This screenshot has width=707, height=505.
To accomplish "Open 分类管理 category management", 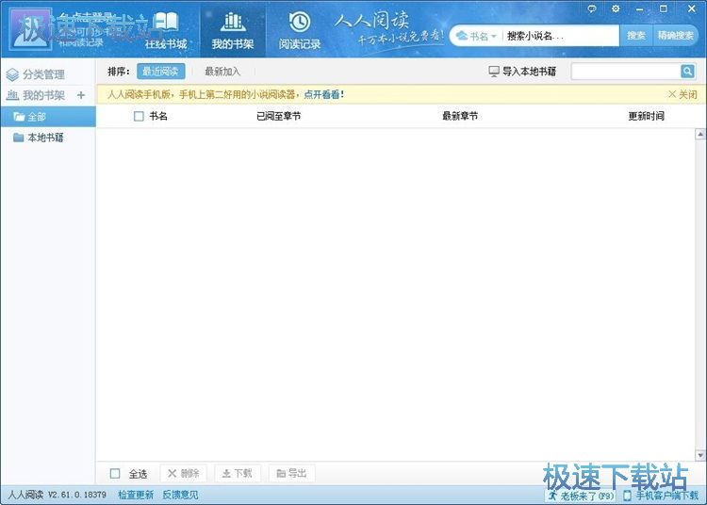I will coord(36,74).
